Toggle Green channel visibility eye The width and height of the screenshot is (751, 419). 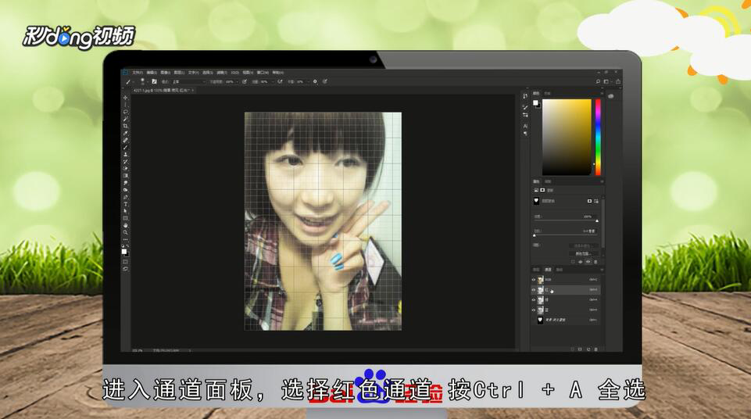tap(534, 299)
